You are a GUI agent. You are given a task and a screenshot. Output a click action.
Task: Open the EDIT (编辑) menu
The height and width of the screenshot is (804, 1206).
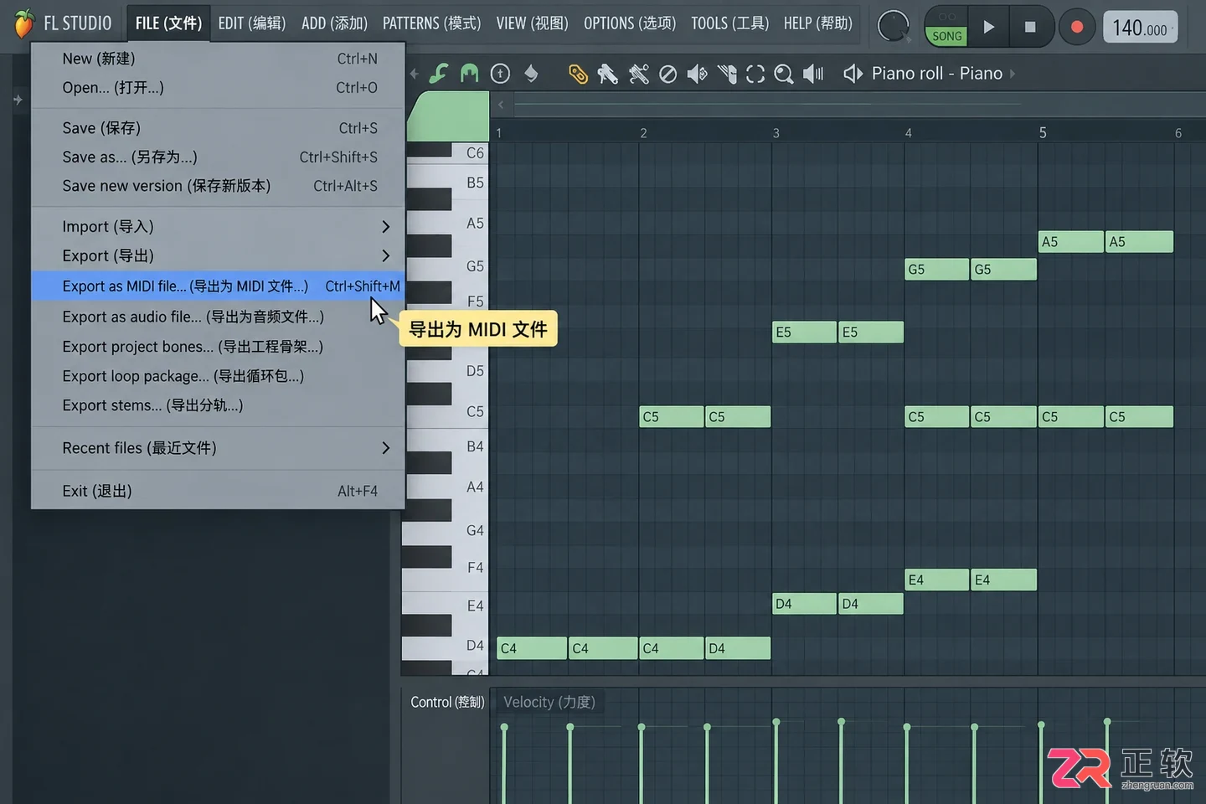(252, 23)
